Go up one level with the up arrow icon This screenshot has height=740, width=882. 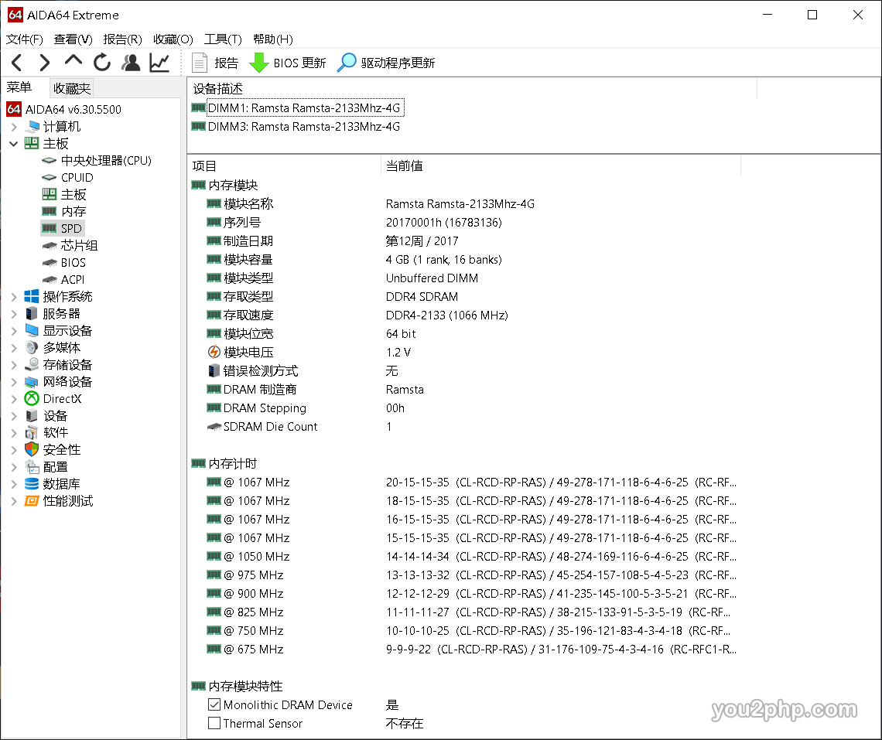pos(73,61)
